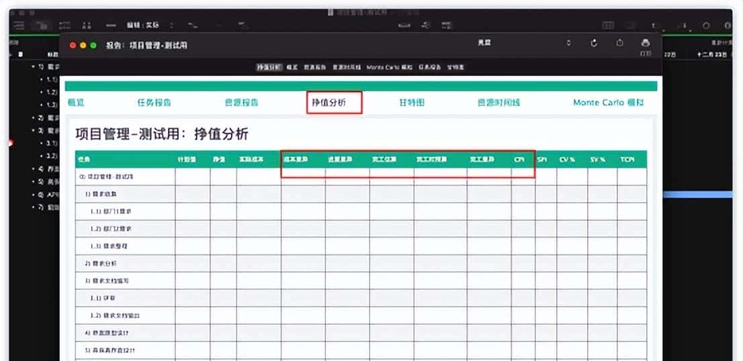Viewport: 743px width, 361px height.
Task: Select task 3.2) in background outline
Action: coord(50,156)
